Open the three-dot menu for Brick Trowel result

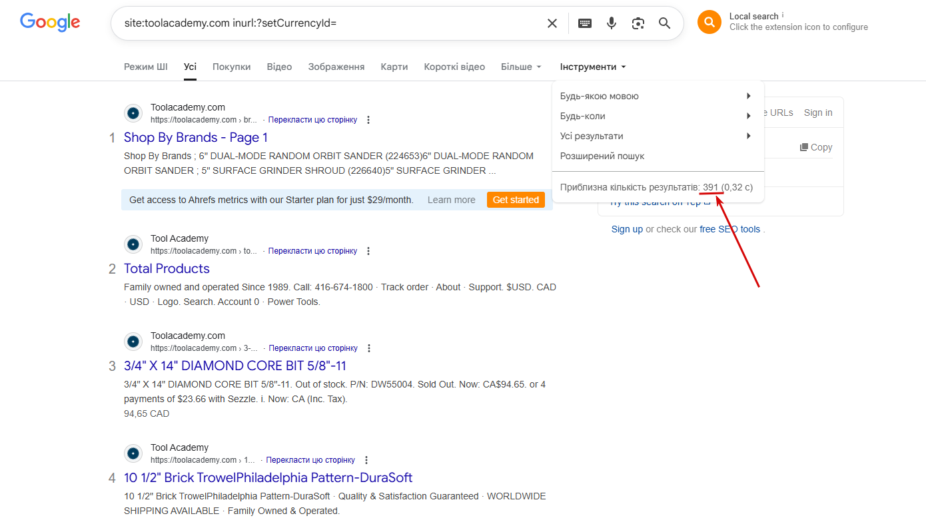tap(366, 460)
